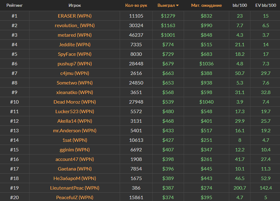
Task: Select winnings value $1163
Action: pos(168,25)
